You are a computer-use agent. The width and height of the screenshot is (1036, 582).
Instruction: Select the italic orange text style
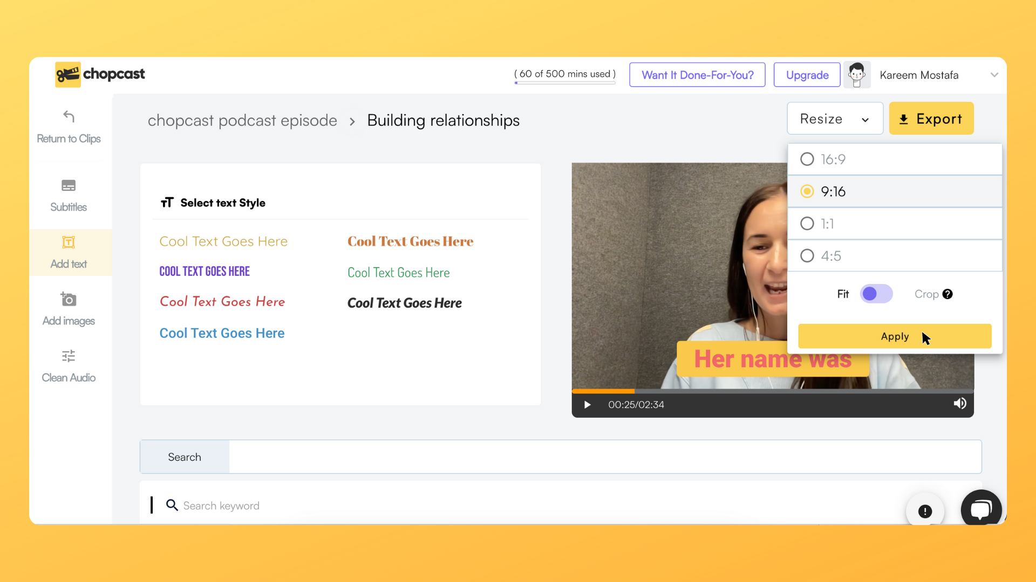pyautogui.click(x=223, y=301)
